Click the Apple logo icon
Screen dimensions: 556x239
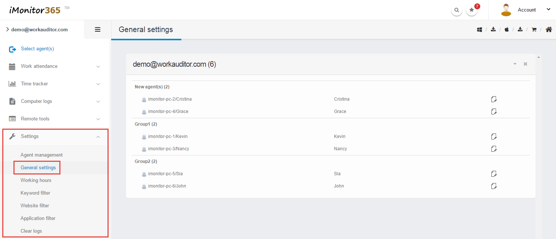507,29
